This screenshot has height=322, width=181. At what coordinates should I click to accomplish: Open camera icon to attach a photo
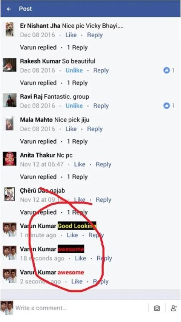157,308
